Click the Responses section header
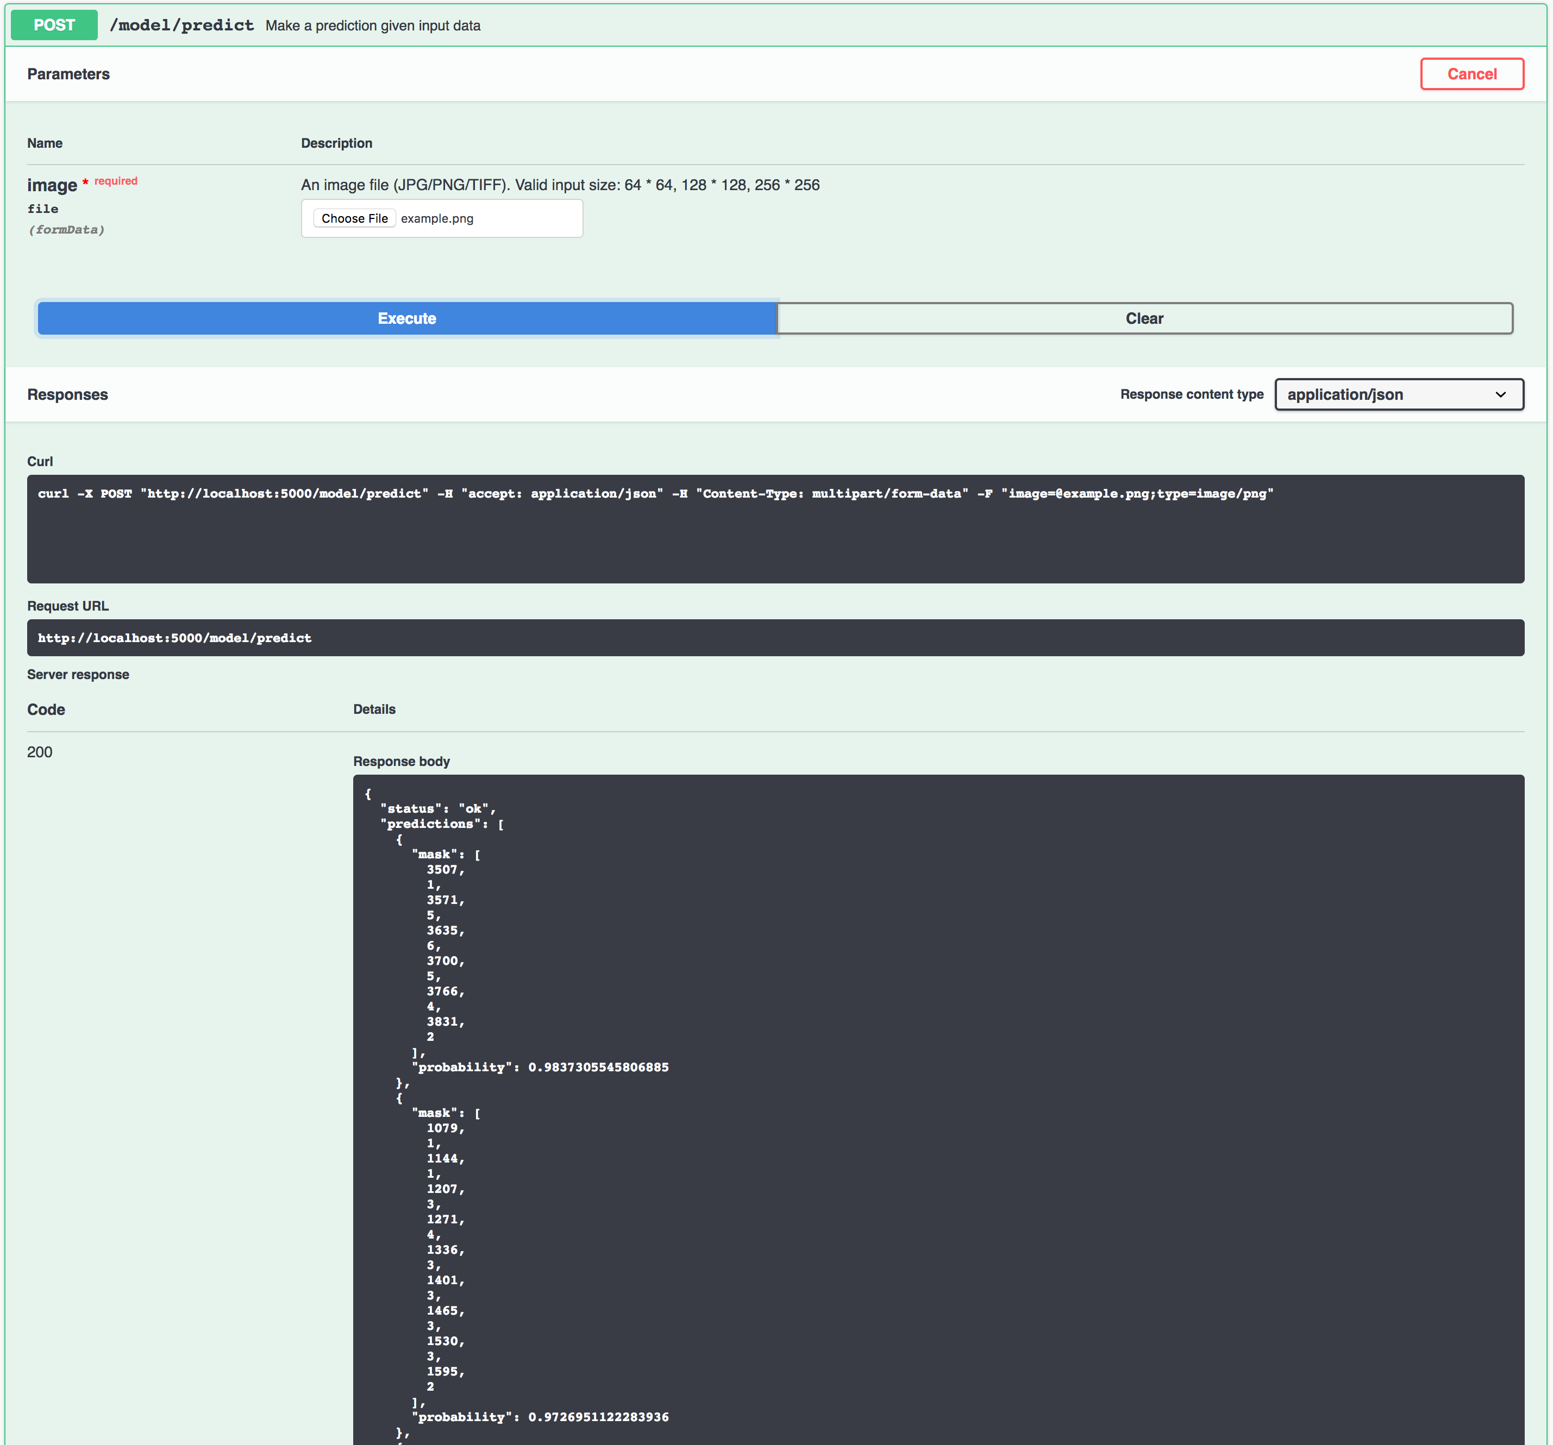1553x1445 pixels. tap(68, 394)
